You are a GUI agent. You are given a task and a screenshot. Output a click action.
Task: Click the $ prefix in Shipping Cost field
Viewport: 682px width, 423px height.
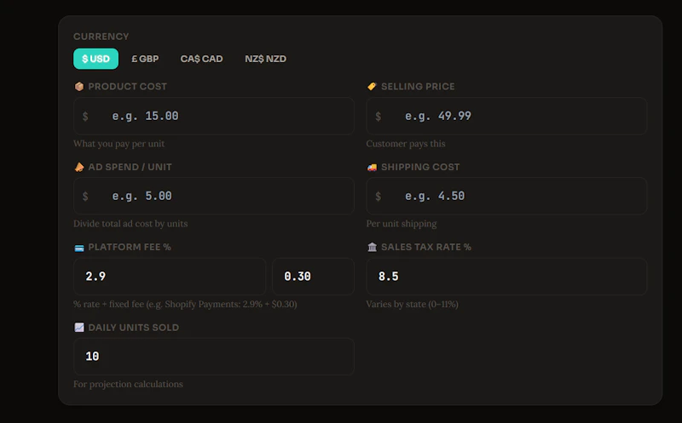378,197
